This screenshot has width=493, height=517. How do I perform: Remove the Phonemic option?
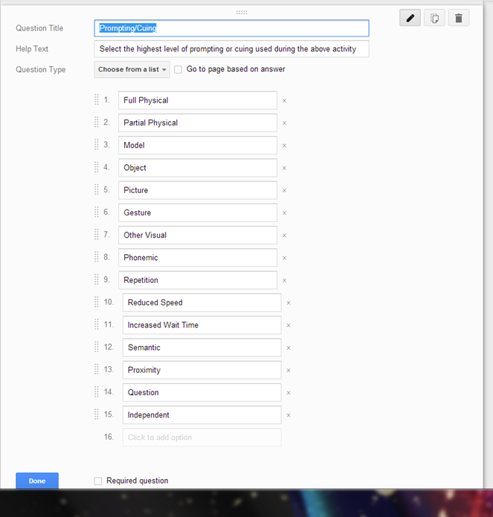point(284,258)
